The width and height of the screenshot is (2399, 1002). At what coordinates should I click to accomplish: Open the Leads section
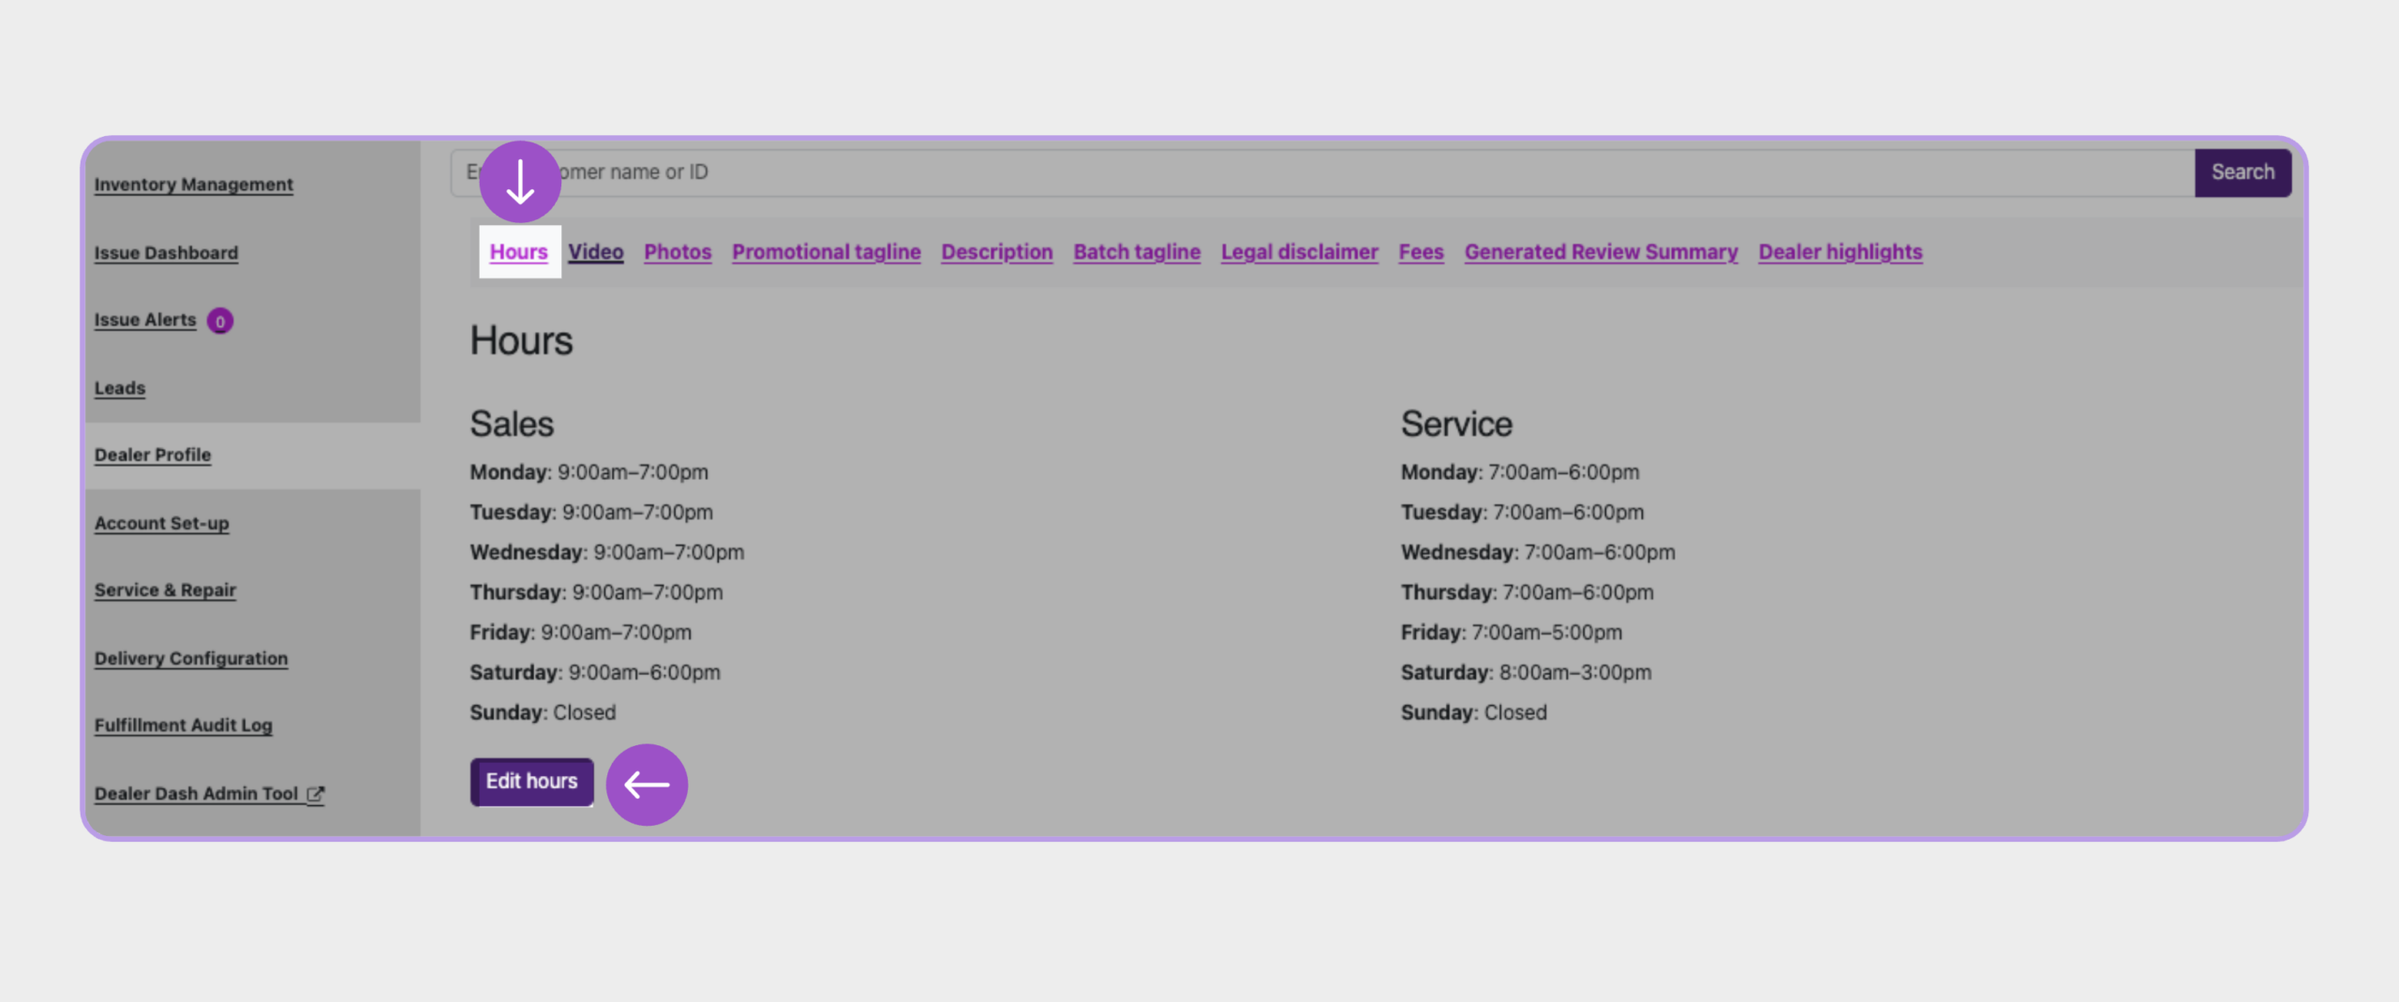(x=120, y=388)
